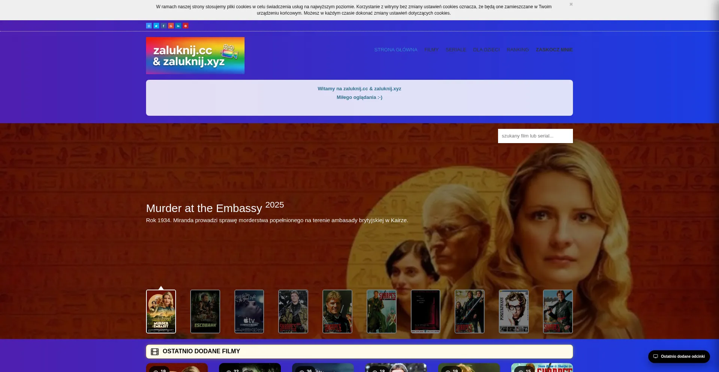
Task: Select the Apple TV poster thumbnail
Action: click(249, 311)
